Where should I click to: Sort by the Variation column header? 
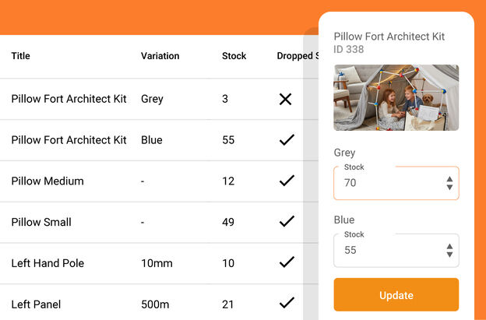pos(160,56)
